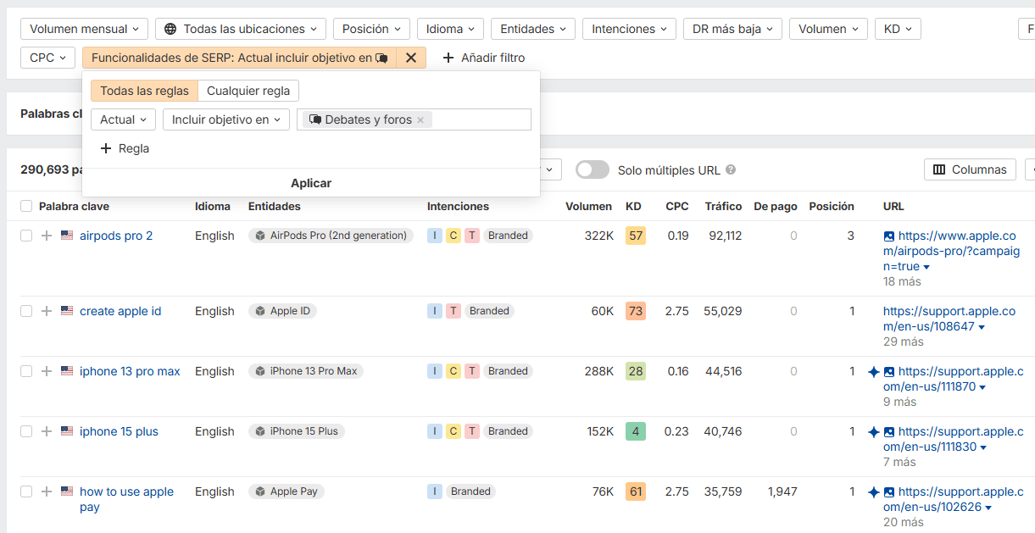Open the Incluir objetivo en dropdown
This screenshot has height=533, width=1035.
click(x=226, y=119)
